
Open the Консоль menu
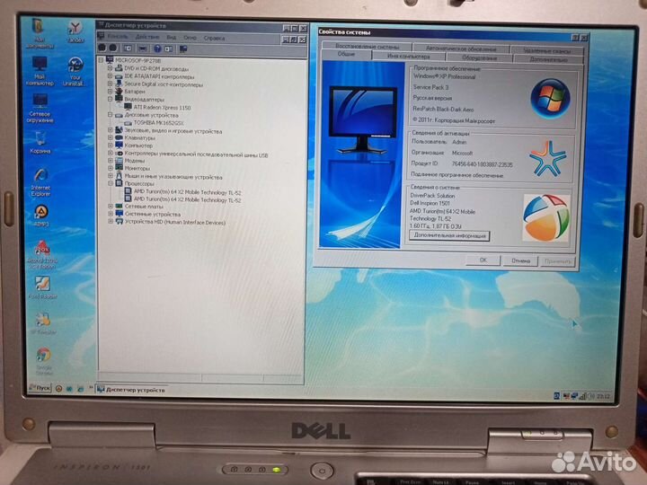[x=118, y=37]
